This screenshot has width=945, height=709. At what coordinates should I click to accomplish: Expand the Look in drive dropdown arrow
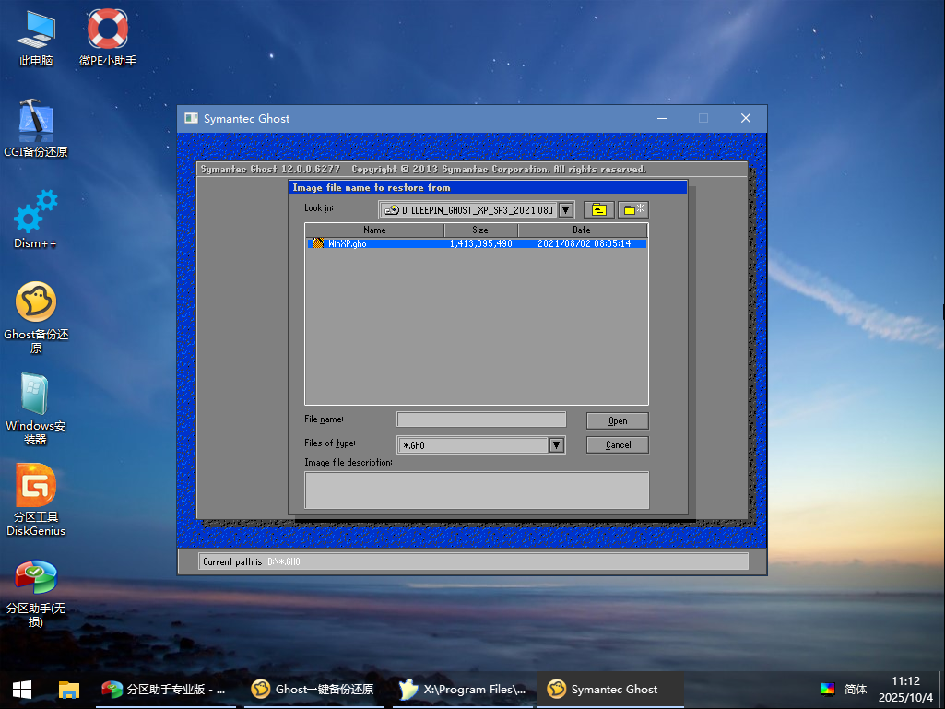click(566, 210)
